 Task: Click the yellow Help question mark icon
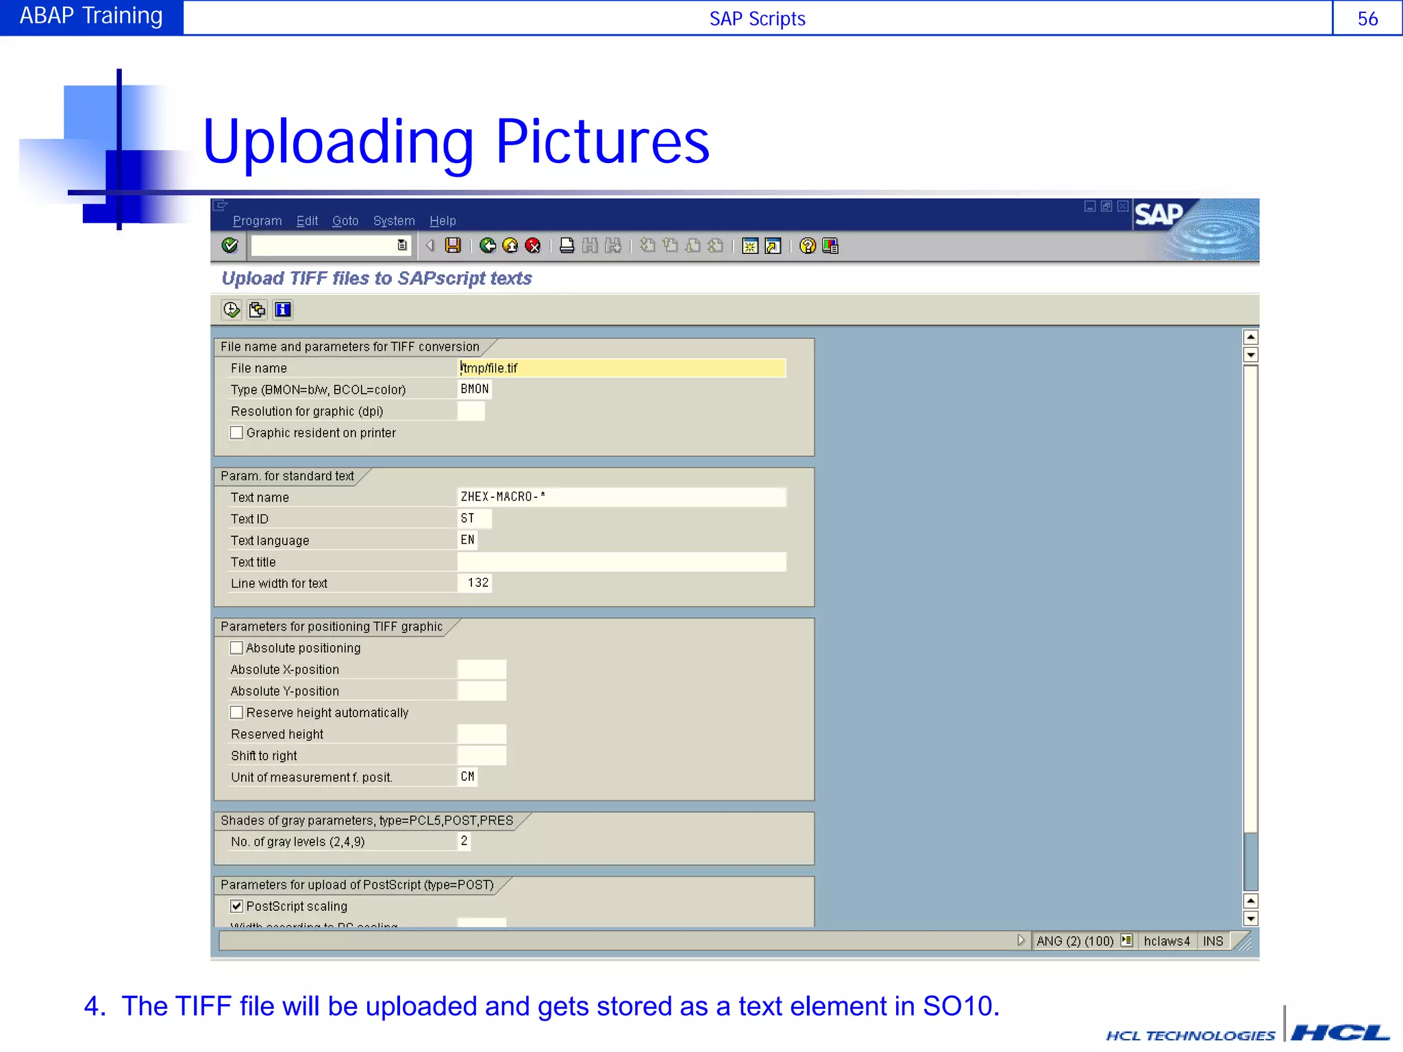pos(808,245)
